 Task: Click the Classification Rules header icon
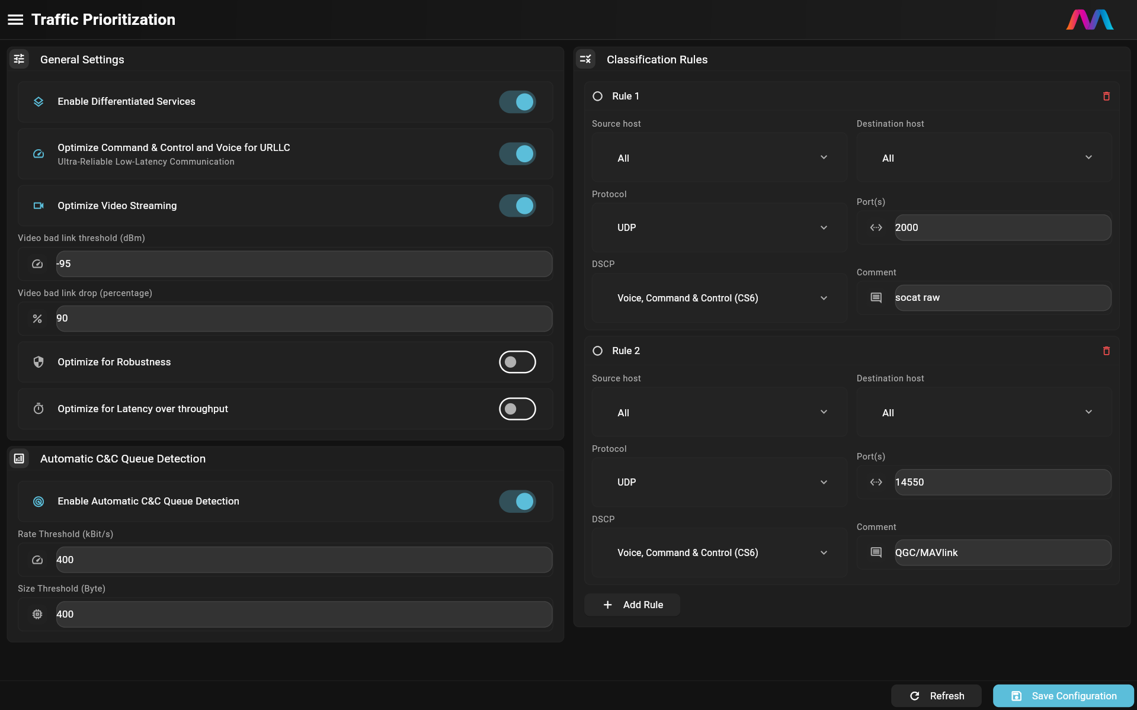585,59
